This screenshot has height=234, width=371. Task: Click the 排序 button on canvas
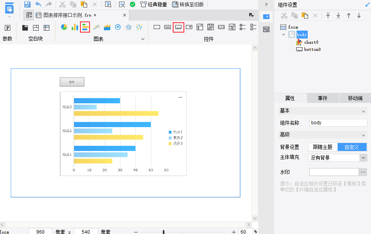72,82
